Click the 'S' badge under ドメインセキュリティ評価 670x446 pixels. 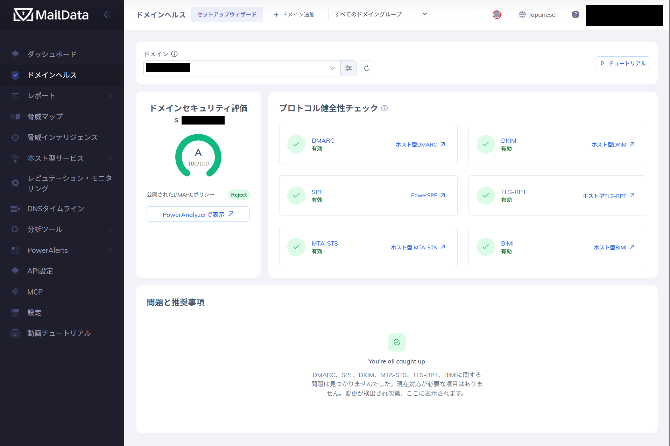176,120
